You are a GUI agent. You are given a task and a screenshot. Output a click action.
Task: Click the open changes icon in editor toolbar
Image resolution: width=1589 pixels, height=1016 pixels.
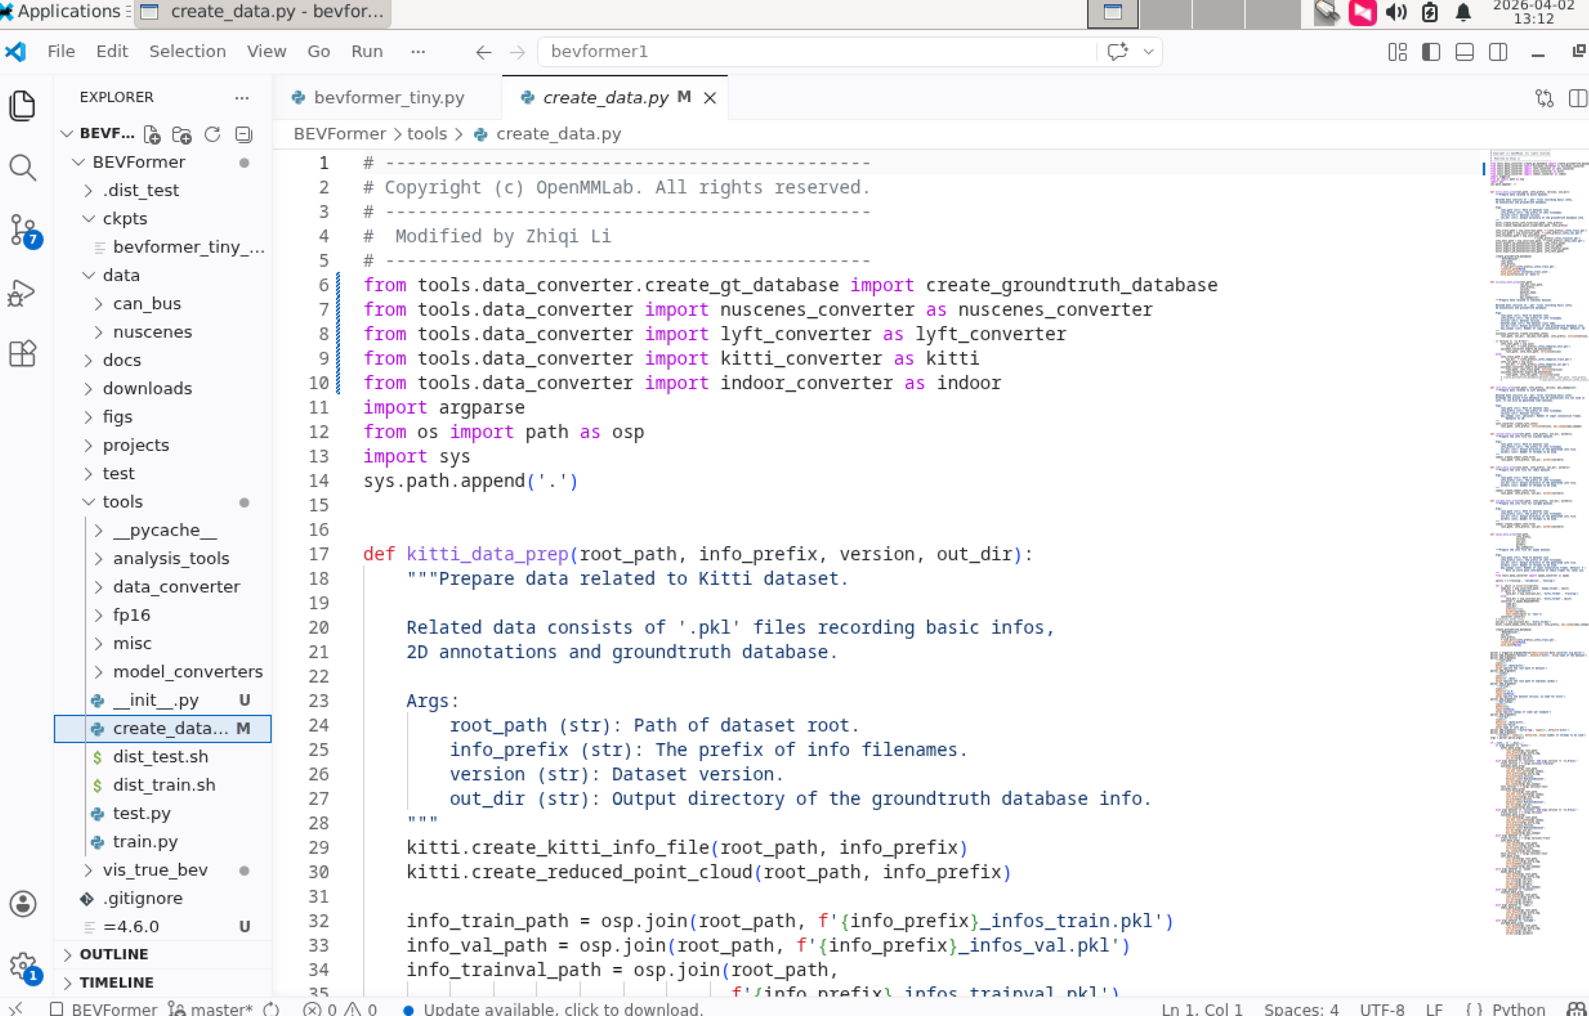(1544, 98)
